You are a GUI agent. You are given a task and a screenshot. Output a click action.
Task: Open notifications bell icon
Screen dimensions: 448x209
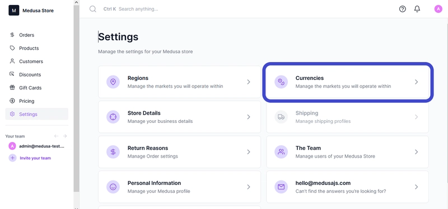[x=417, y=9]
